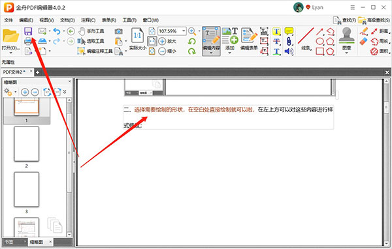Viewport: 392px width, 249px height.
Task: Open the 打开(O) folder button
Action: 10,41
